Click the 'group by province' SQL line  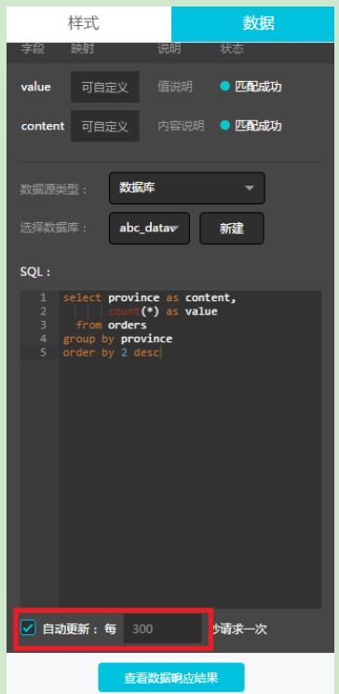click(117, 339)
